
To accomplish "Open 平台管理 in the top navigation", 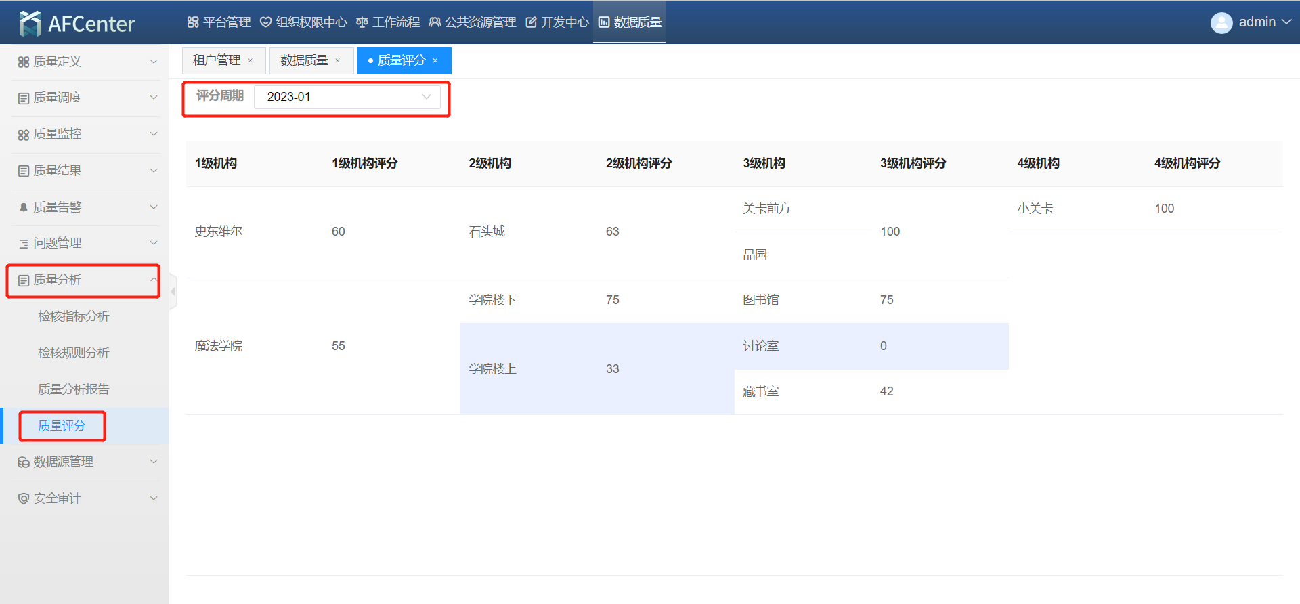I will [x=219, y=22].
